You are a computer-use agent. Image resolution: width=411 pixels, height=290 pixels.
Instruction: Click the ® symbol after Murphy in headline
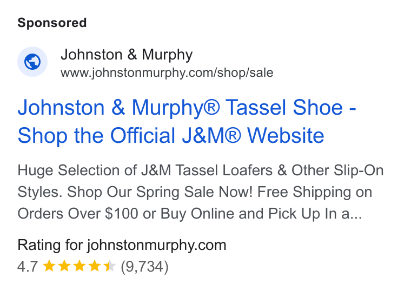[x=211, y=108]
